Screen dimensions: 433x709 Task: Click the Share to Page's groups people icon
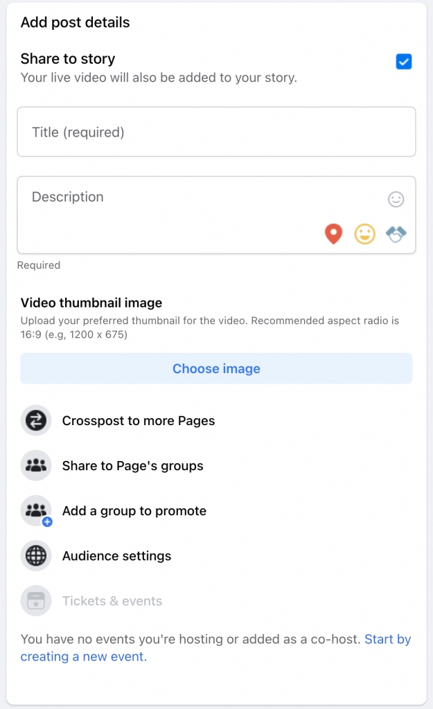[x=36, y=465]
